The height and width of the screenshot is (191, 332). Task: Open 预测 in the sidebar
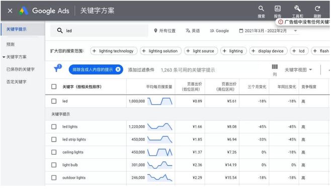(11, 44)
